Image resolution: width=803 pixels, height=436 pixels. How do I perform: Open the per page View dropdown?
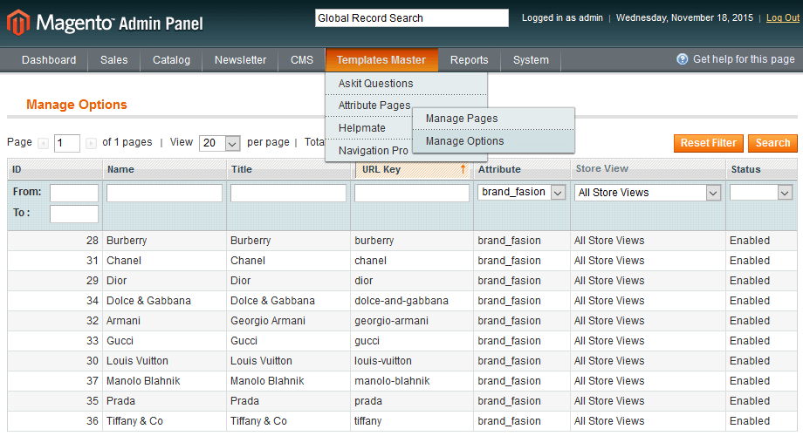click(220, 143)
